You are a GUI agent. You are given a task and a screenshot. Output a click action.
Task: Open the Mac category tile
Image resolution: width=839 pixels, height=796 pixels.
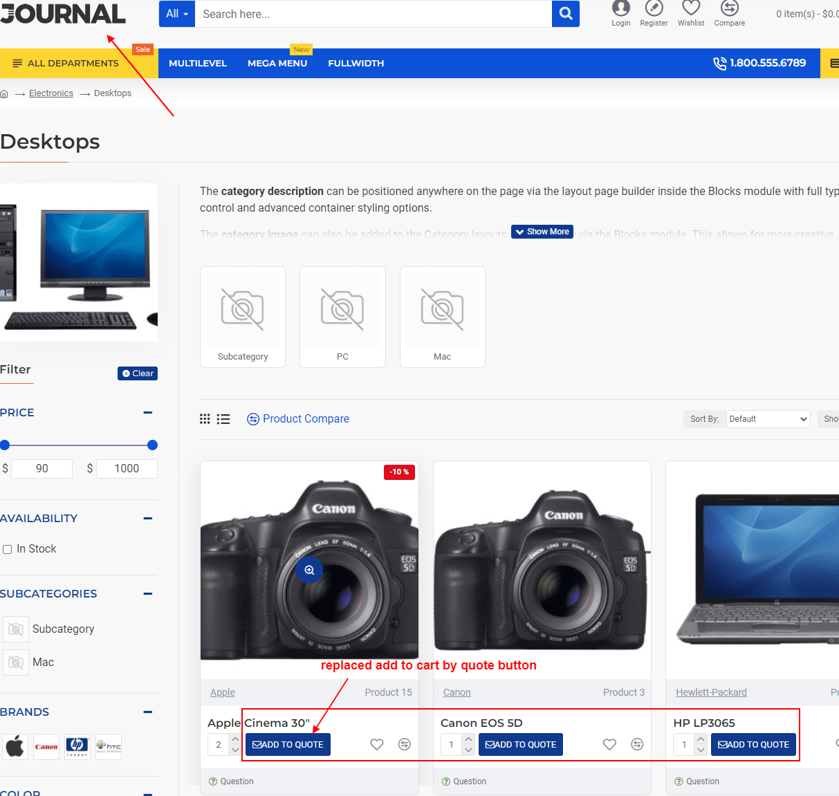[443, 317]
